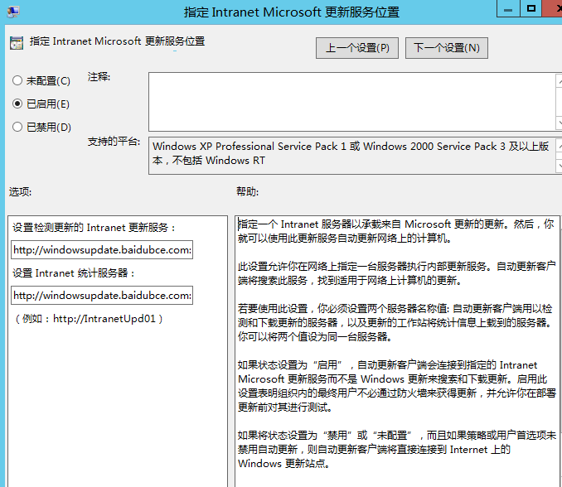Image resolution: width=562 pixels, height=487 pixels.
Task: Click the example text http://IntranetUpd01
Action: [104, 318]
